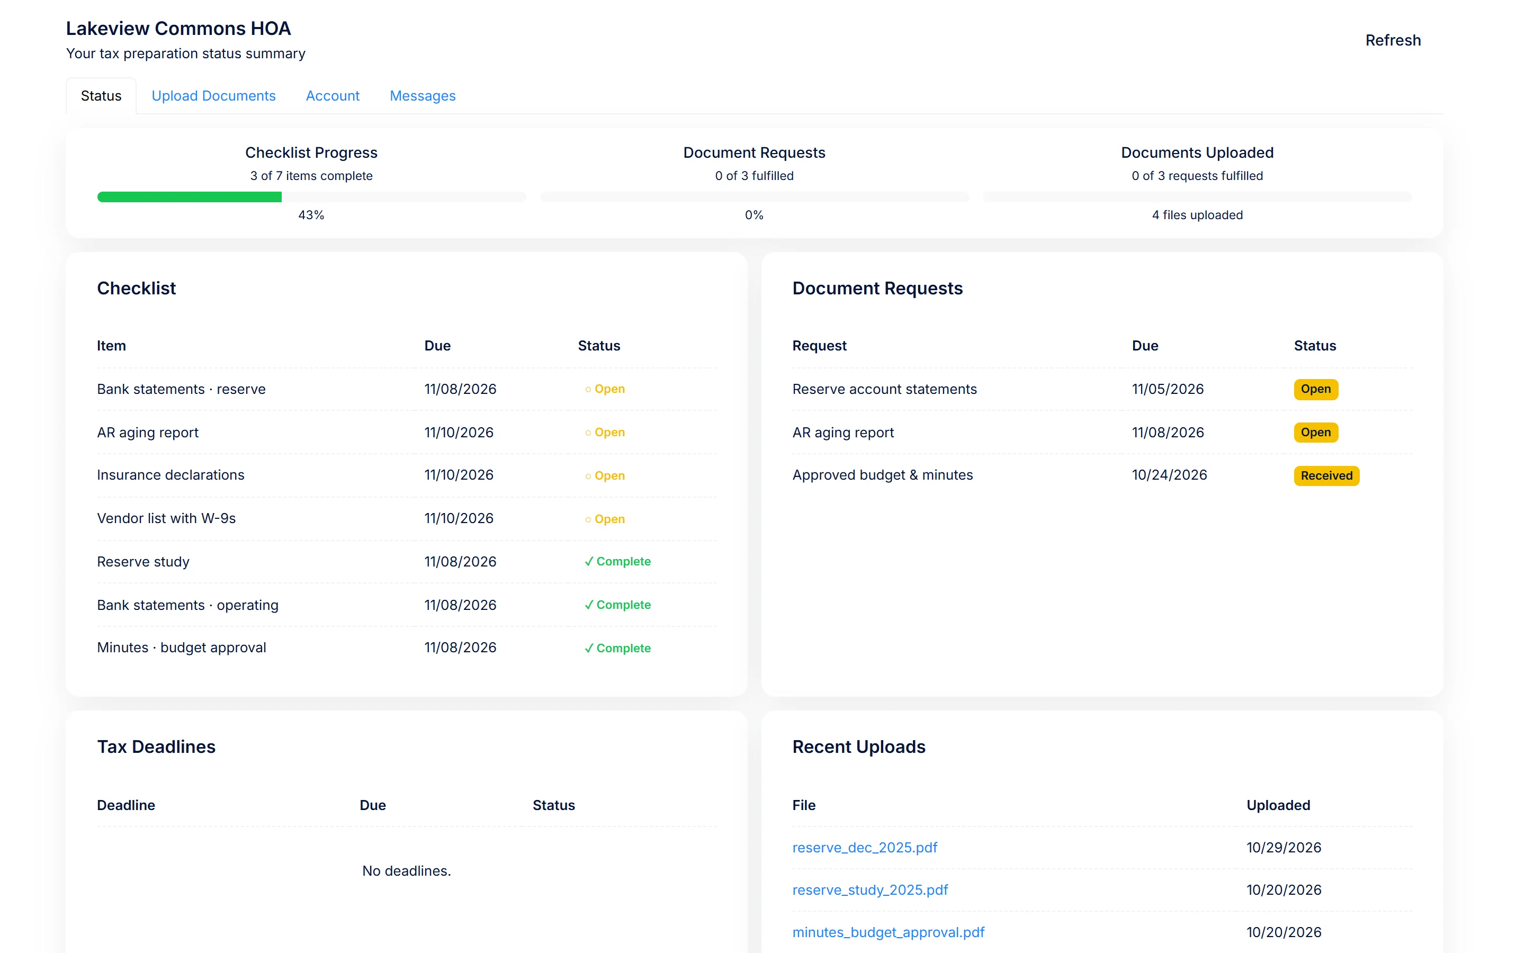The image size is (1525, 953).
Task: Click Open badge for AR aging report request
Action: tap(1316, 433)
